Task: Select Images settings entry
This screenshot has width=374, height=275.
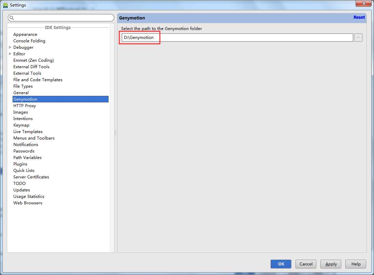Action: (20, 112)
